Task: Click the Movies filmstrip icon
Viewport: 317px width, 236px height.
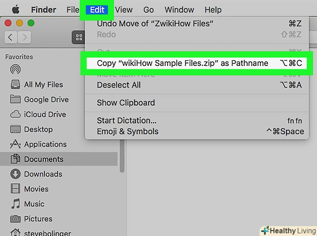Action: point(15,188)
